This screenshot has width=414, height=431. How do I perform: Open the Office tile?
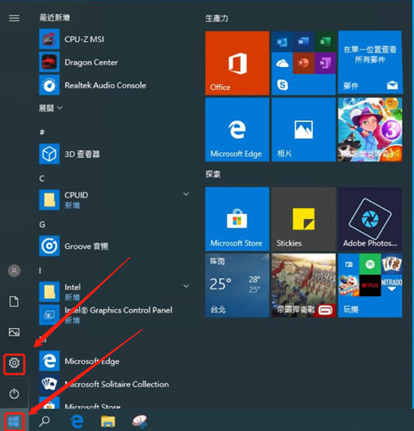pos(237,63)
